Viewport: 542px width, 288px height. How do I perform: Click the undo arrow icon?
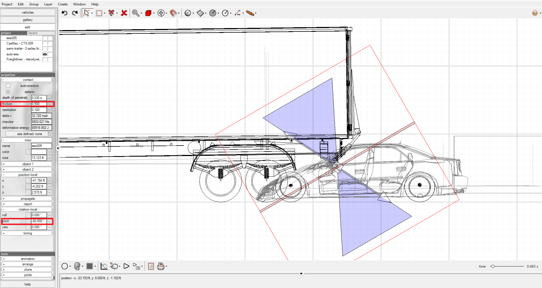(65, 13)
